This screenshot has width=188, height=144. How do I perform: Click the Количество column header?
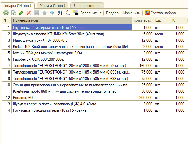(143, 20)
